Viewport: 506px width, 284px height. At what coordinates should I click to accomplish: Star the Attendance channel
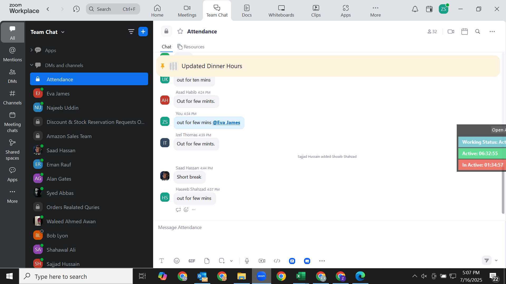click(x=180, y=32)
